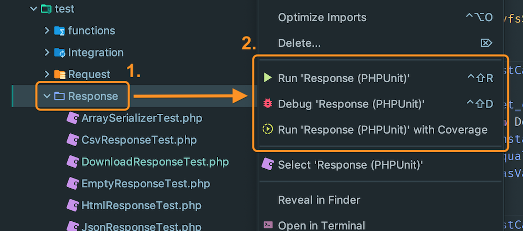
Task: Open ArraySerializerTest.php file name
Action: [142, 118]
